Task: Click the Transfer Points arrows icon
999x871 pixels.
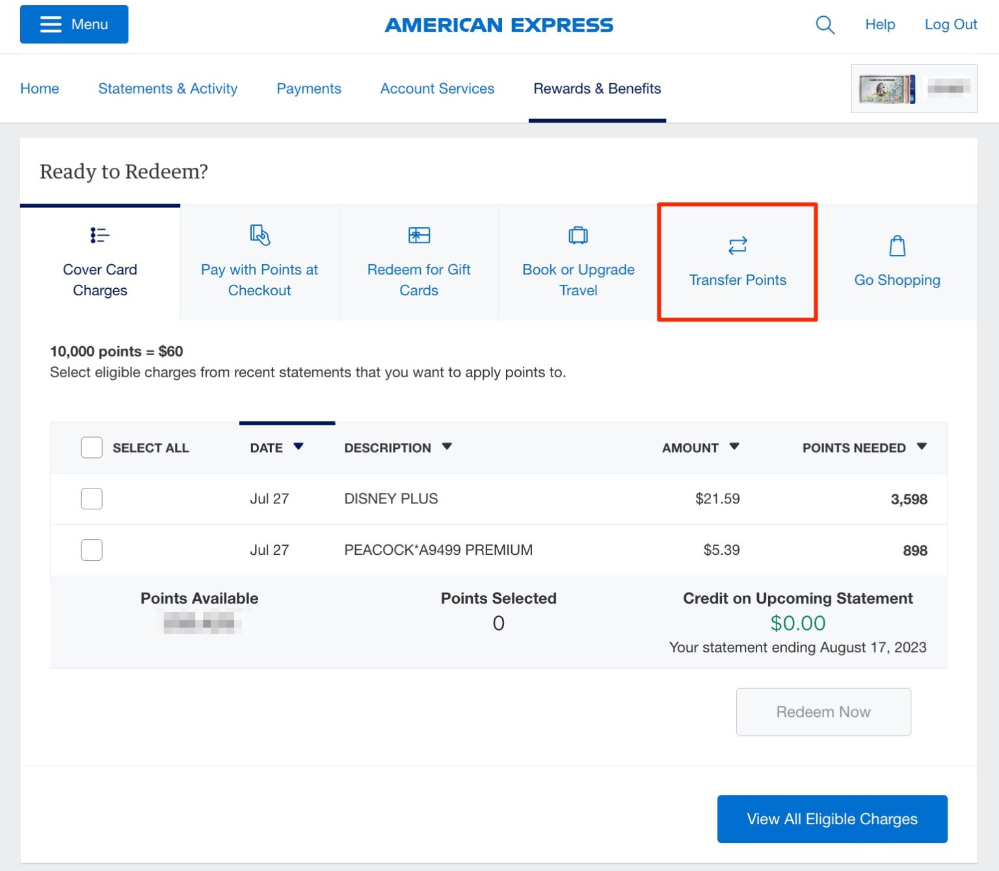Action: 737,246
